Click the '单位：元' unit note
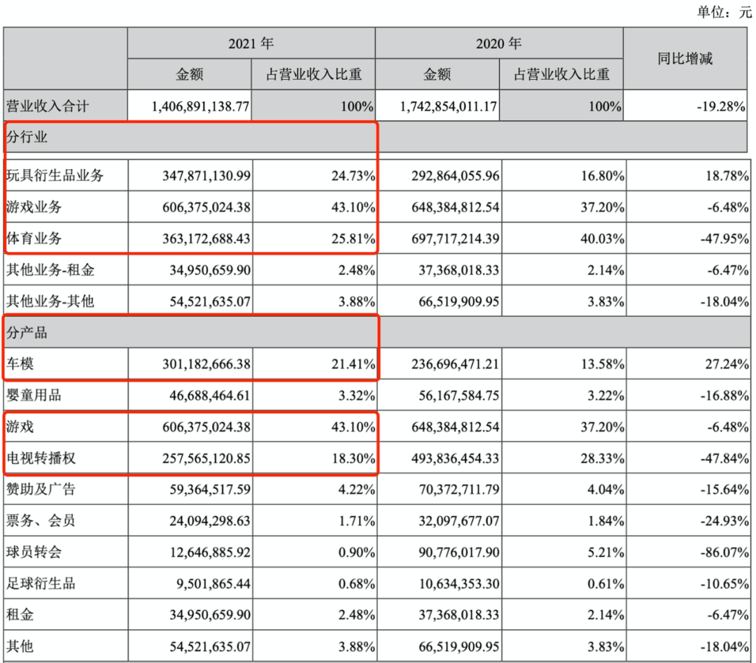This screenshot has width=756, height=663. coord(724,12)
